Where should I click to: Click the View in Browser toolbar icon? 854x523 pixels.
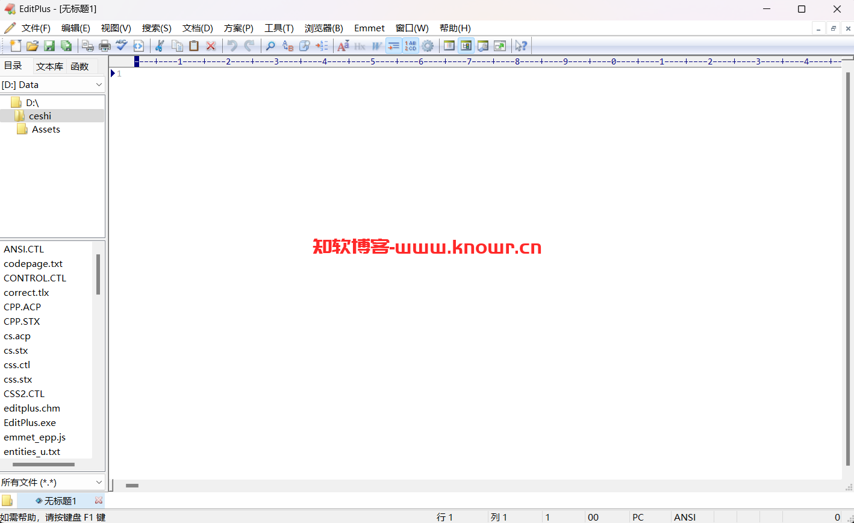(139, 46)
